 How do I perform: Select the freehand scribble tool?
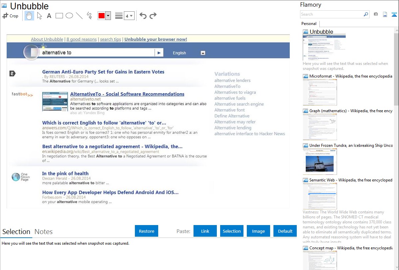tap(89, 16)
